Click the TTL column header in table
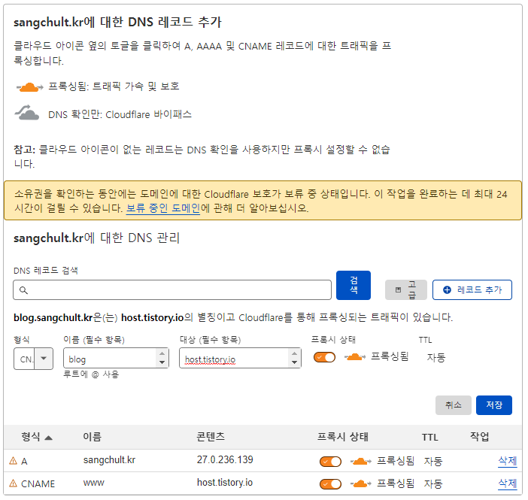Screen dimensions: 528x500 click(x=430, y=438)
